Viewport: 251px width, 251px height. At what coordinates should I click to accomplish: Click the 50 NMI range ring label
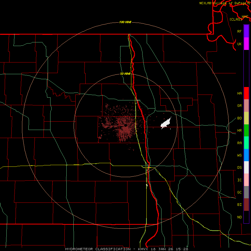click(x=125, y=74)
